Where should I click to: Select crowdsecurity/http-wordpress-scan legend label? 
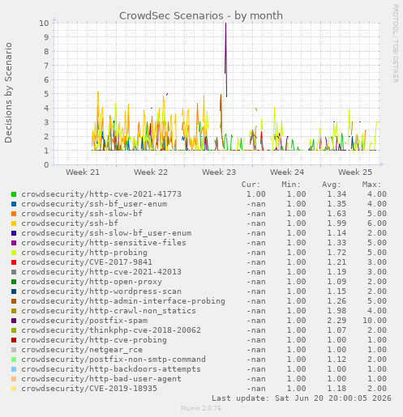[x=101, y=291]
